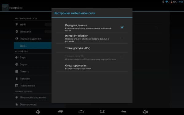Tap the Settings app icon in header
The height and width of the screenshot is (115, 184).
pos(5,8)
